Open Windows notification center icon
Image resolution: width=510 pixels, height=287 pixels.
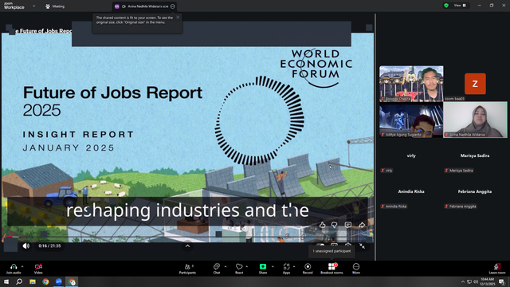pyautogui.click(x=502, y=281)
